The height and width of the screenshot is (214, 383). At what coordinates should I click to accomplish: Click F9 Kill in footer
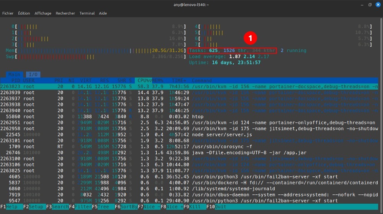coord(195,207)
